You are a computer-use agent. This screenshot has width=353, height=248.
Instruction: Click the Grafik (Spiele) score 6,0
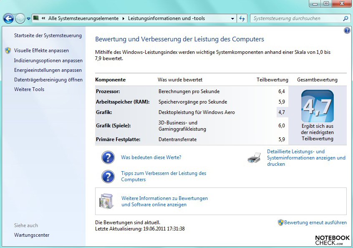coord(281,126)
